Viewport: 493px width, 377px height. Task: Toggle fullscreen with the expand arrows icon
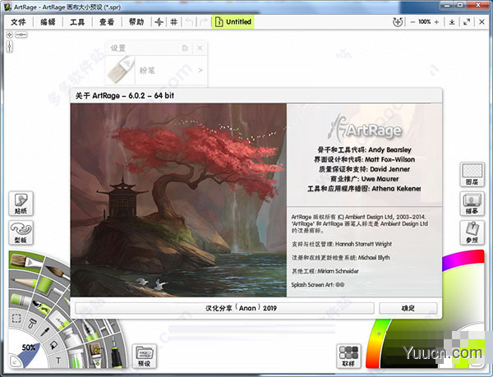pyautogui.click(x=467, y=22)
